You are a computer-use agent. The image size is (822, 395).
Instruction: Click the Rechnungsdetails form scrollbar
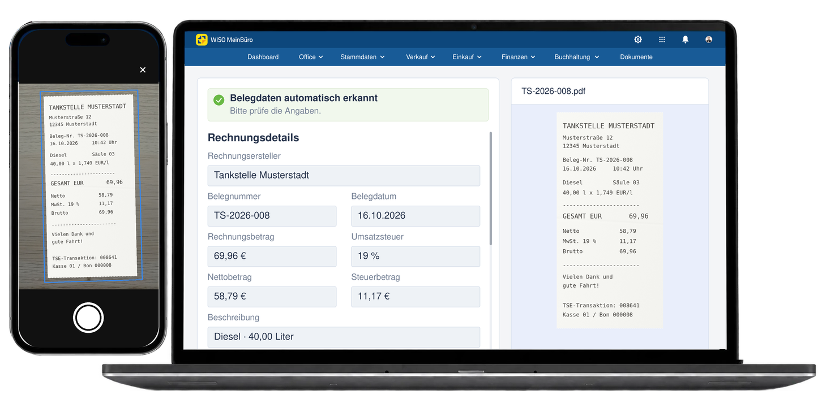click(490, 188)
